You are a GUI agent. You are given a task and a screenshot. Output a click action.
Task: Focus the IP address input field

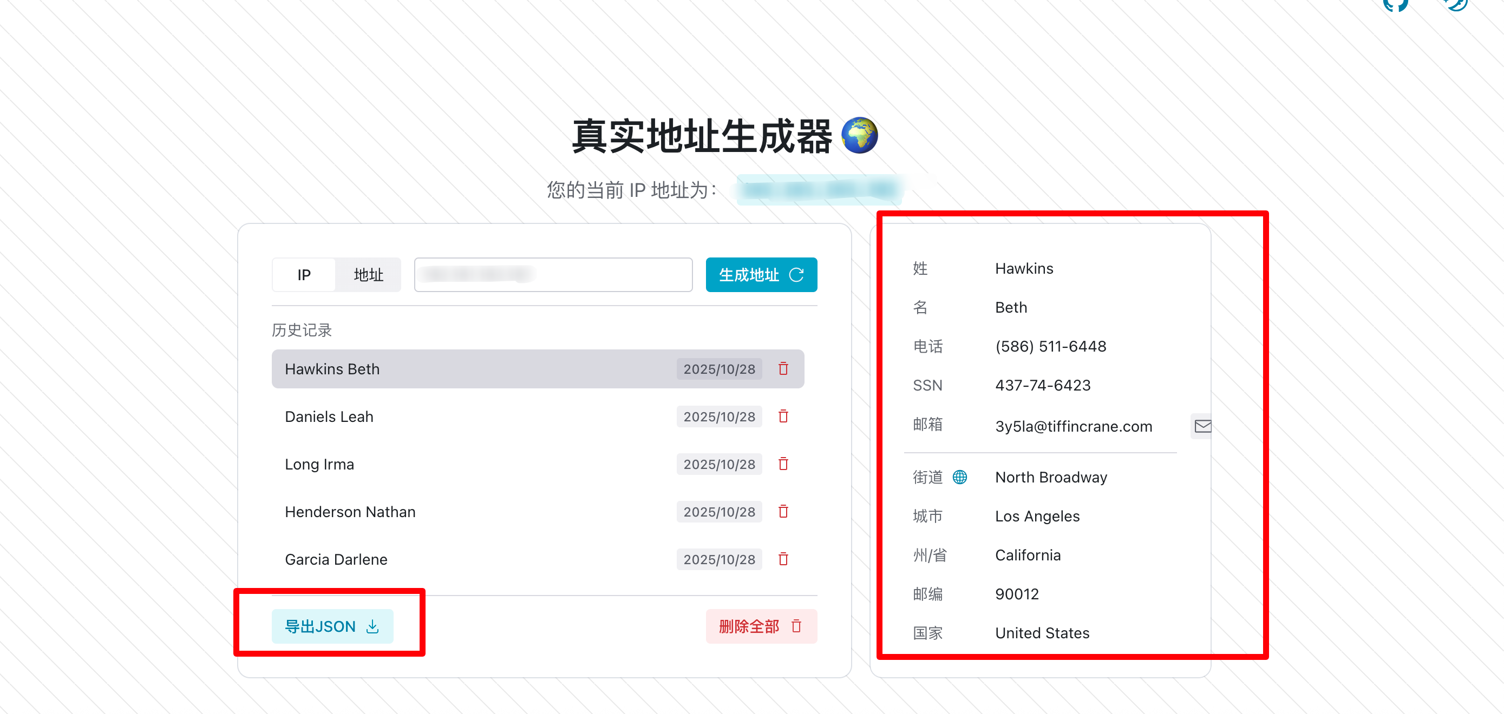point(552,275)
